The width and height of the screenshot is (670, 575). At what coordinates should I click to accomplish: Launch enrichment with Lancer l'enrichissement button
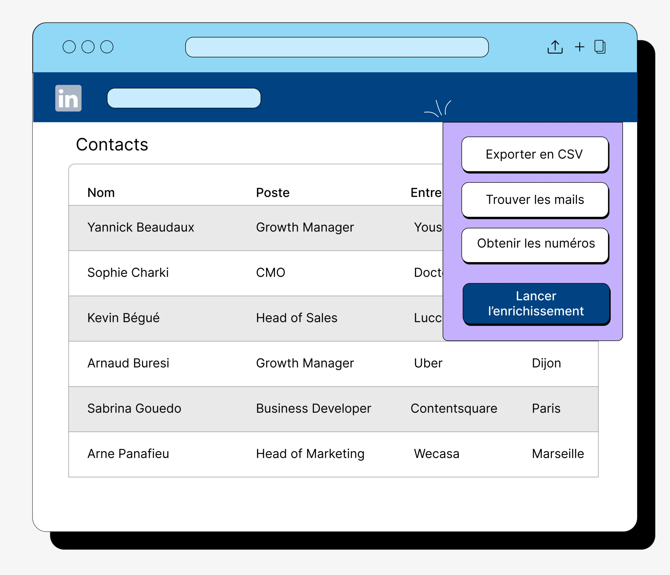point(536,303)
